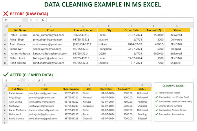
Task: Select cell 9876543212 in the cleaned data
Action: click(71, 102)
